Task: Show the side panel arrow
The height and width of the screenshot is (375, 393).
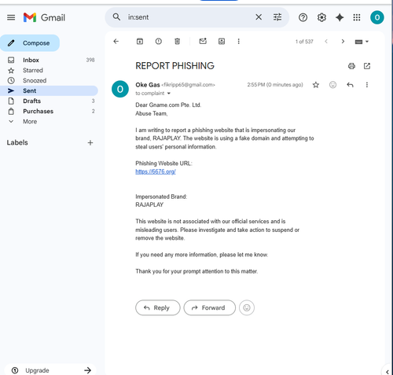Action: [x=387, y=372]
